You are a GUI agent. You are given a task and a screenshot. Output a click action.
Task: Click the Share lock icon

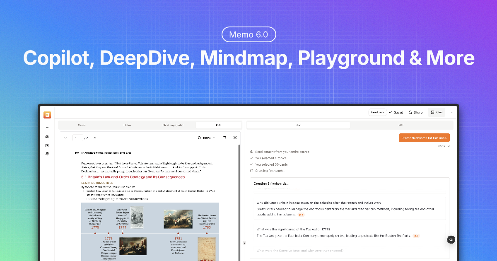click(x=410, y=112)
